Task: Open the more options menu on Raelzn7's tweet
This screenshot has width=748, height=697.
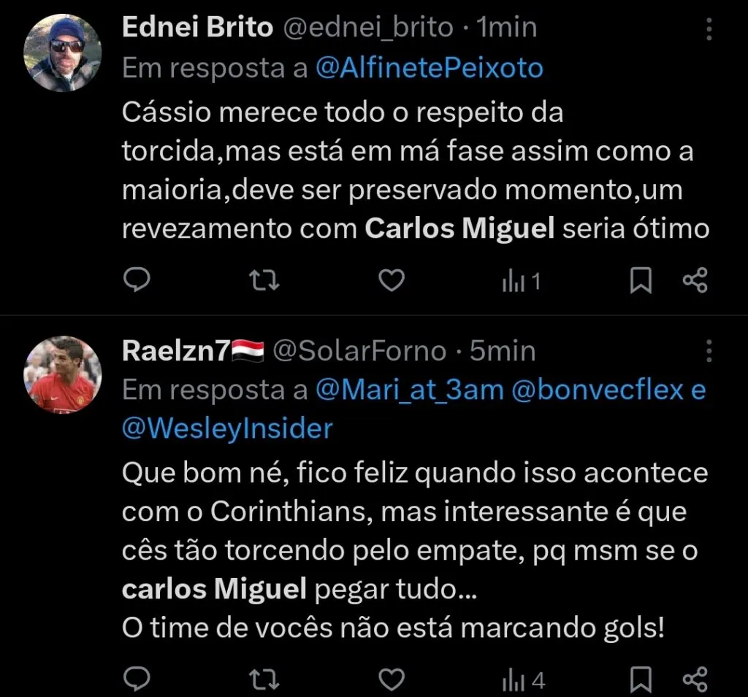Action: point(708,351)
